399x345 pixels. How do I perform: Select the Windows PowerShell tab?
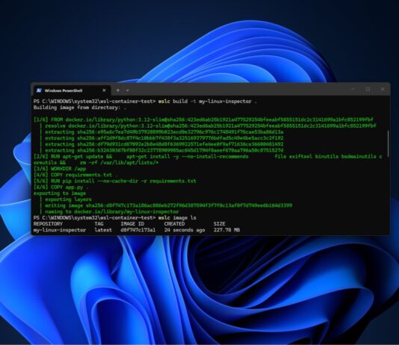(x=72, y=90)
